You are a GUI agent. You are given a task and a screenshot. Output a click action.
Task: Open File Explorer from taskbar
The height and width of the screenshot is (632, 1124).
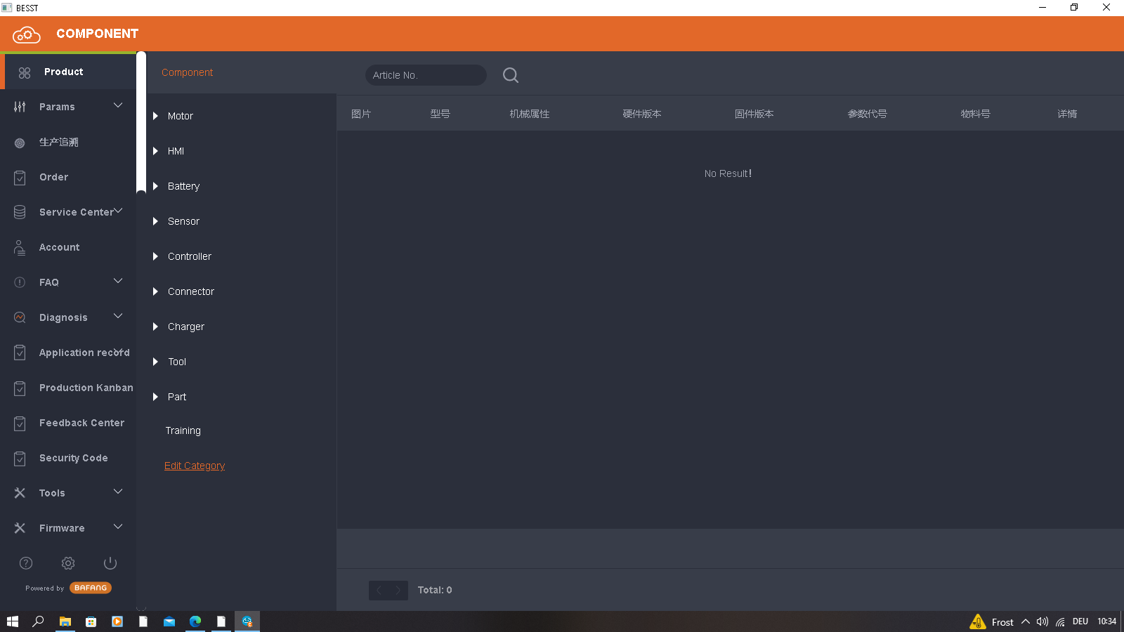click(x=65, y=621)
